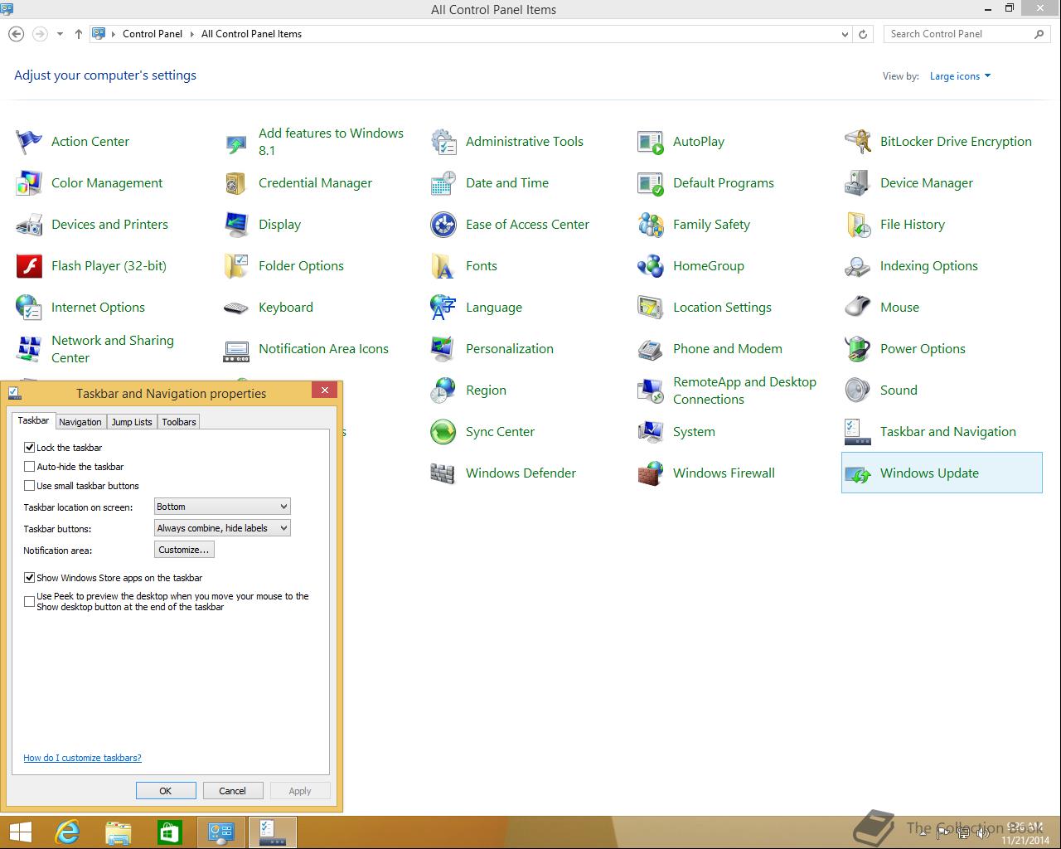Open Windows Store from taskbar
1061x849 pixels.
pyautogui.click(x=170, y=832)
